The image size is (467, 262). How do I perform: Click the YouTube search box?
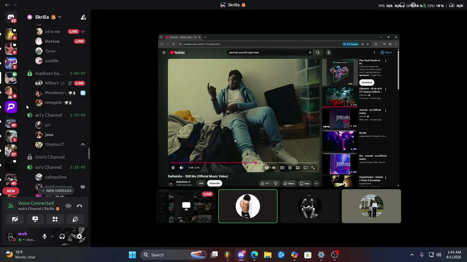(x=267, y=52)
